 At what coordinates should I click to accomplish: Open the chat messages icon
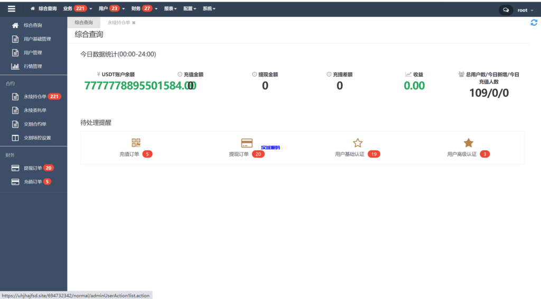click(x=506, y=10)
